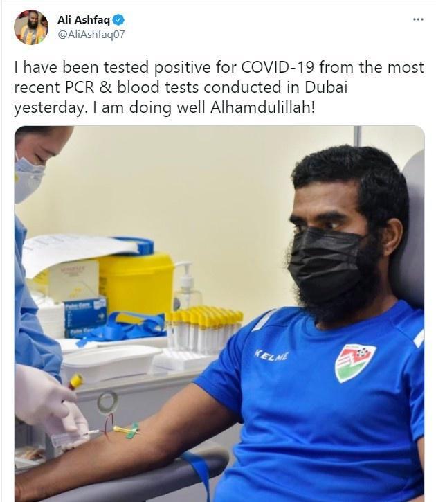Click the word COVID-19 in the tweet
Screen dimensions: 436x502
point(278,68)
